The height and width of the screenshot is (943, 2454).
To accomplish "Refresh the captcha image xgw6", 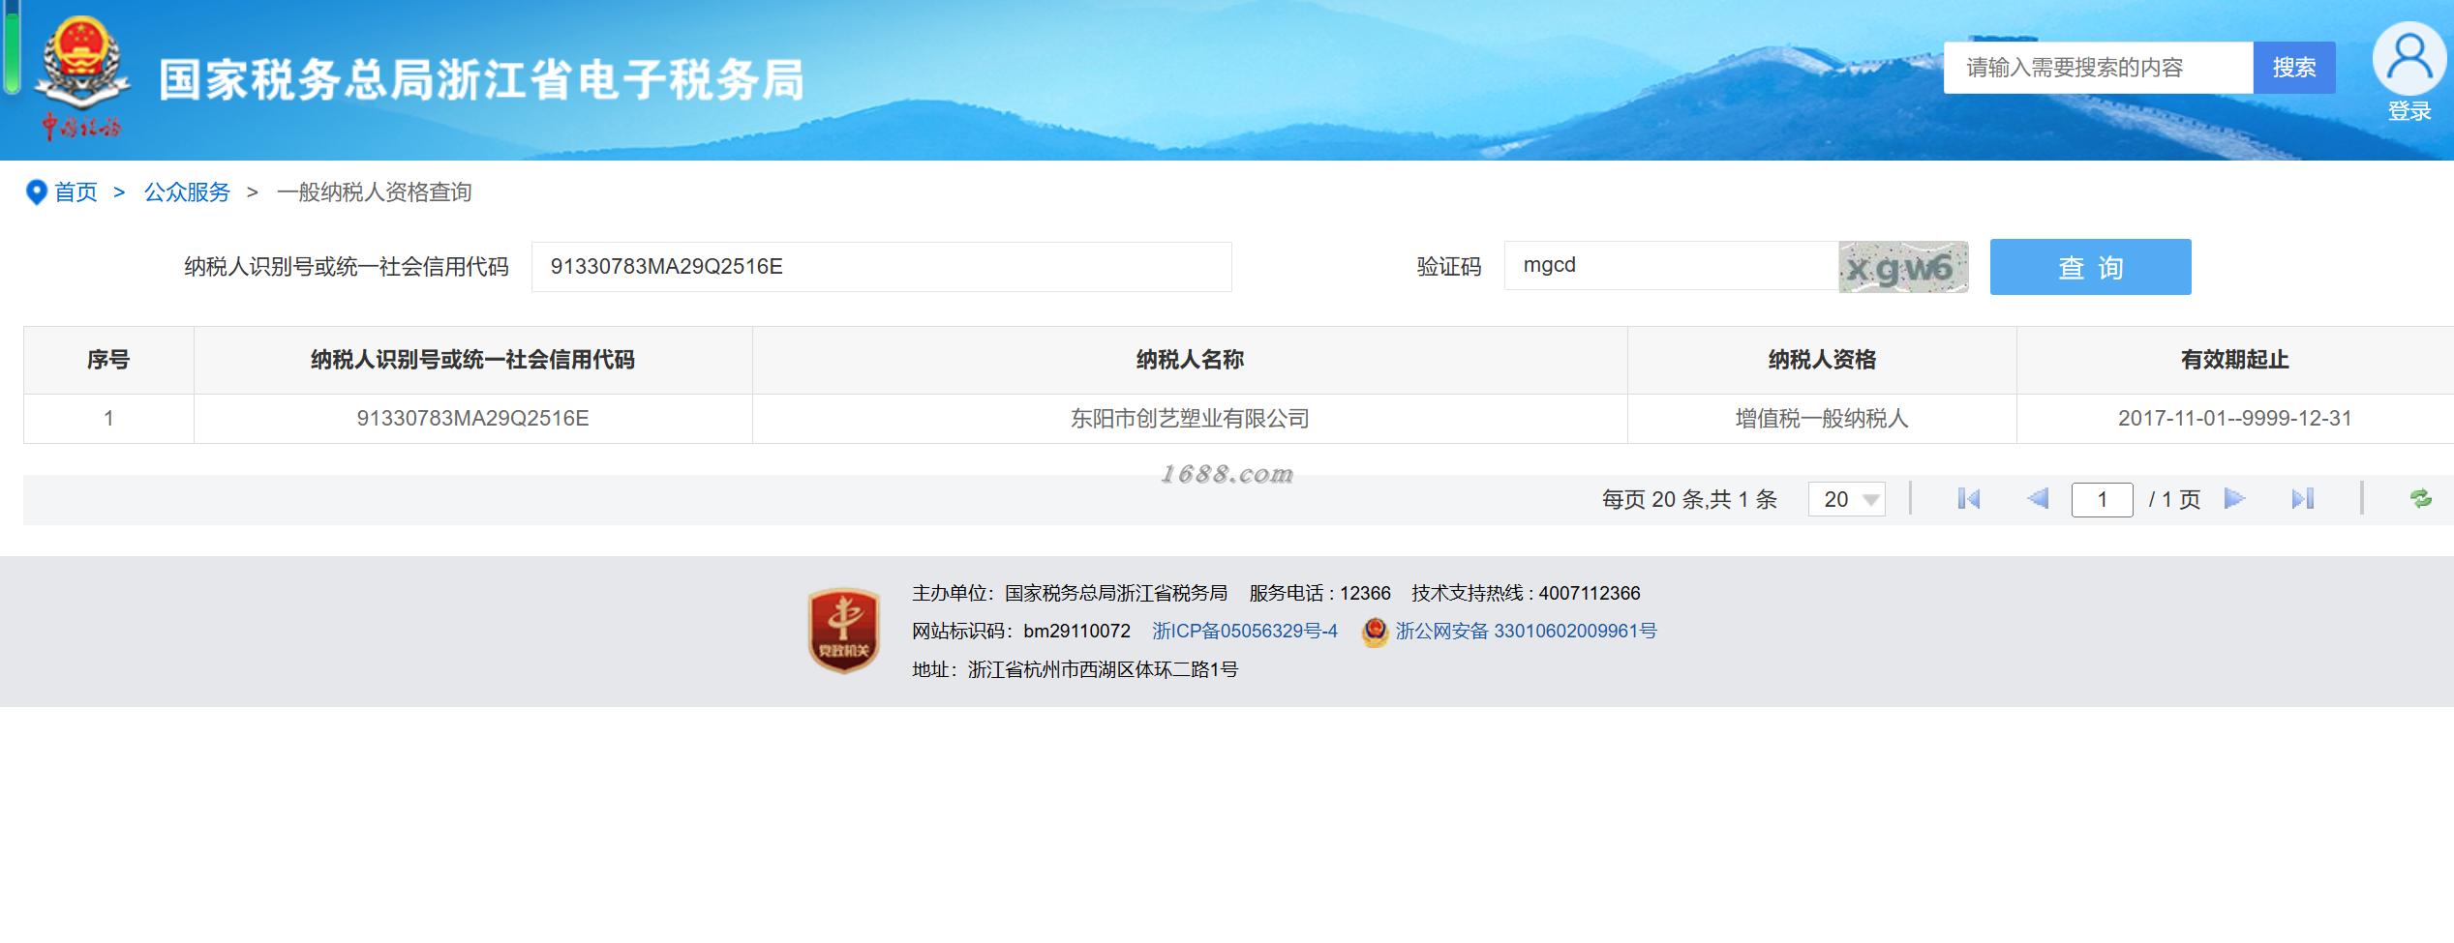I will (x=1903, y=267).
